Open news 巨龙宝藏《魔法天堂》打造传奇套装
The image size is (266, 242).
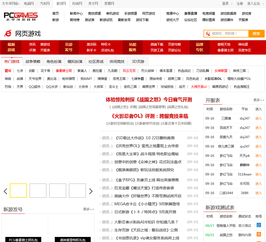tap(144, 188)
